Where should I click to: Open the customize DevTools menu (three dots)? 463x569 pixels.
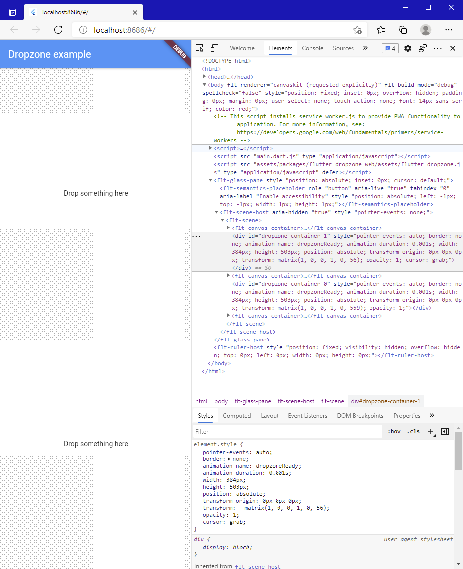[x=437, y=48]
